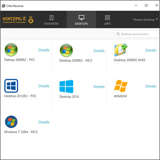Close the Citrix Receiver window
Image resolution: width=160 pixels, height=160 pixels.
(x=156, y=5)
